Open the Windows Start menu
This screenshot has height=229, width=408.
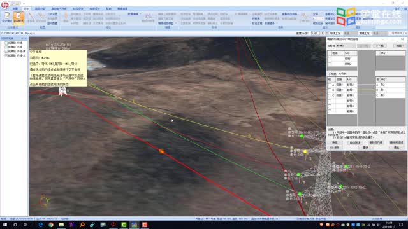(5, 225)
